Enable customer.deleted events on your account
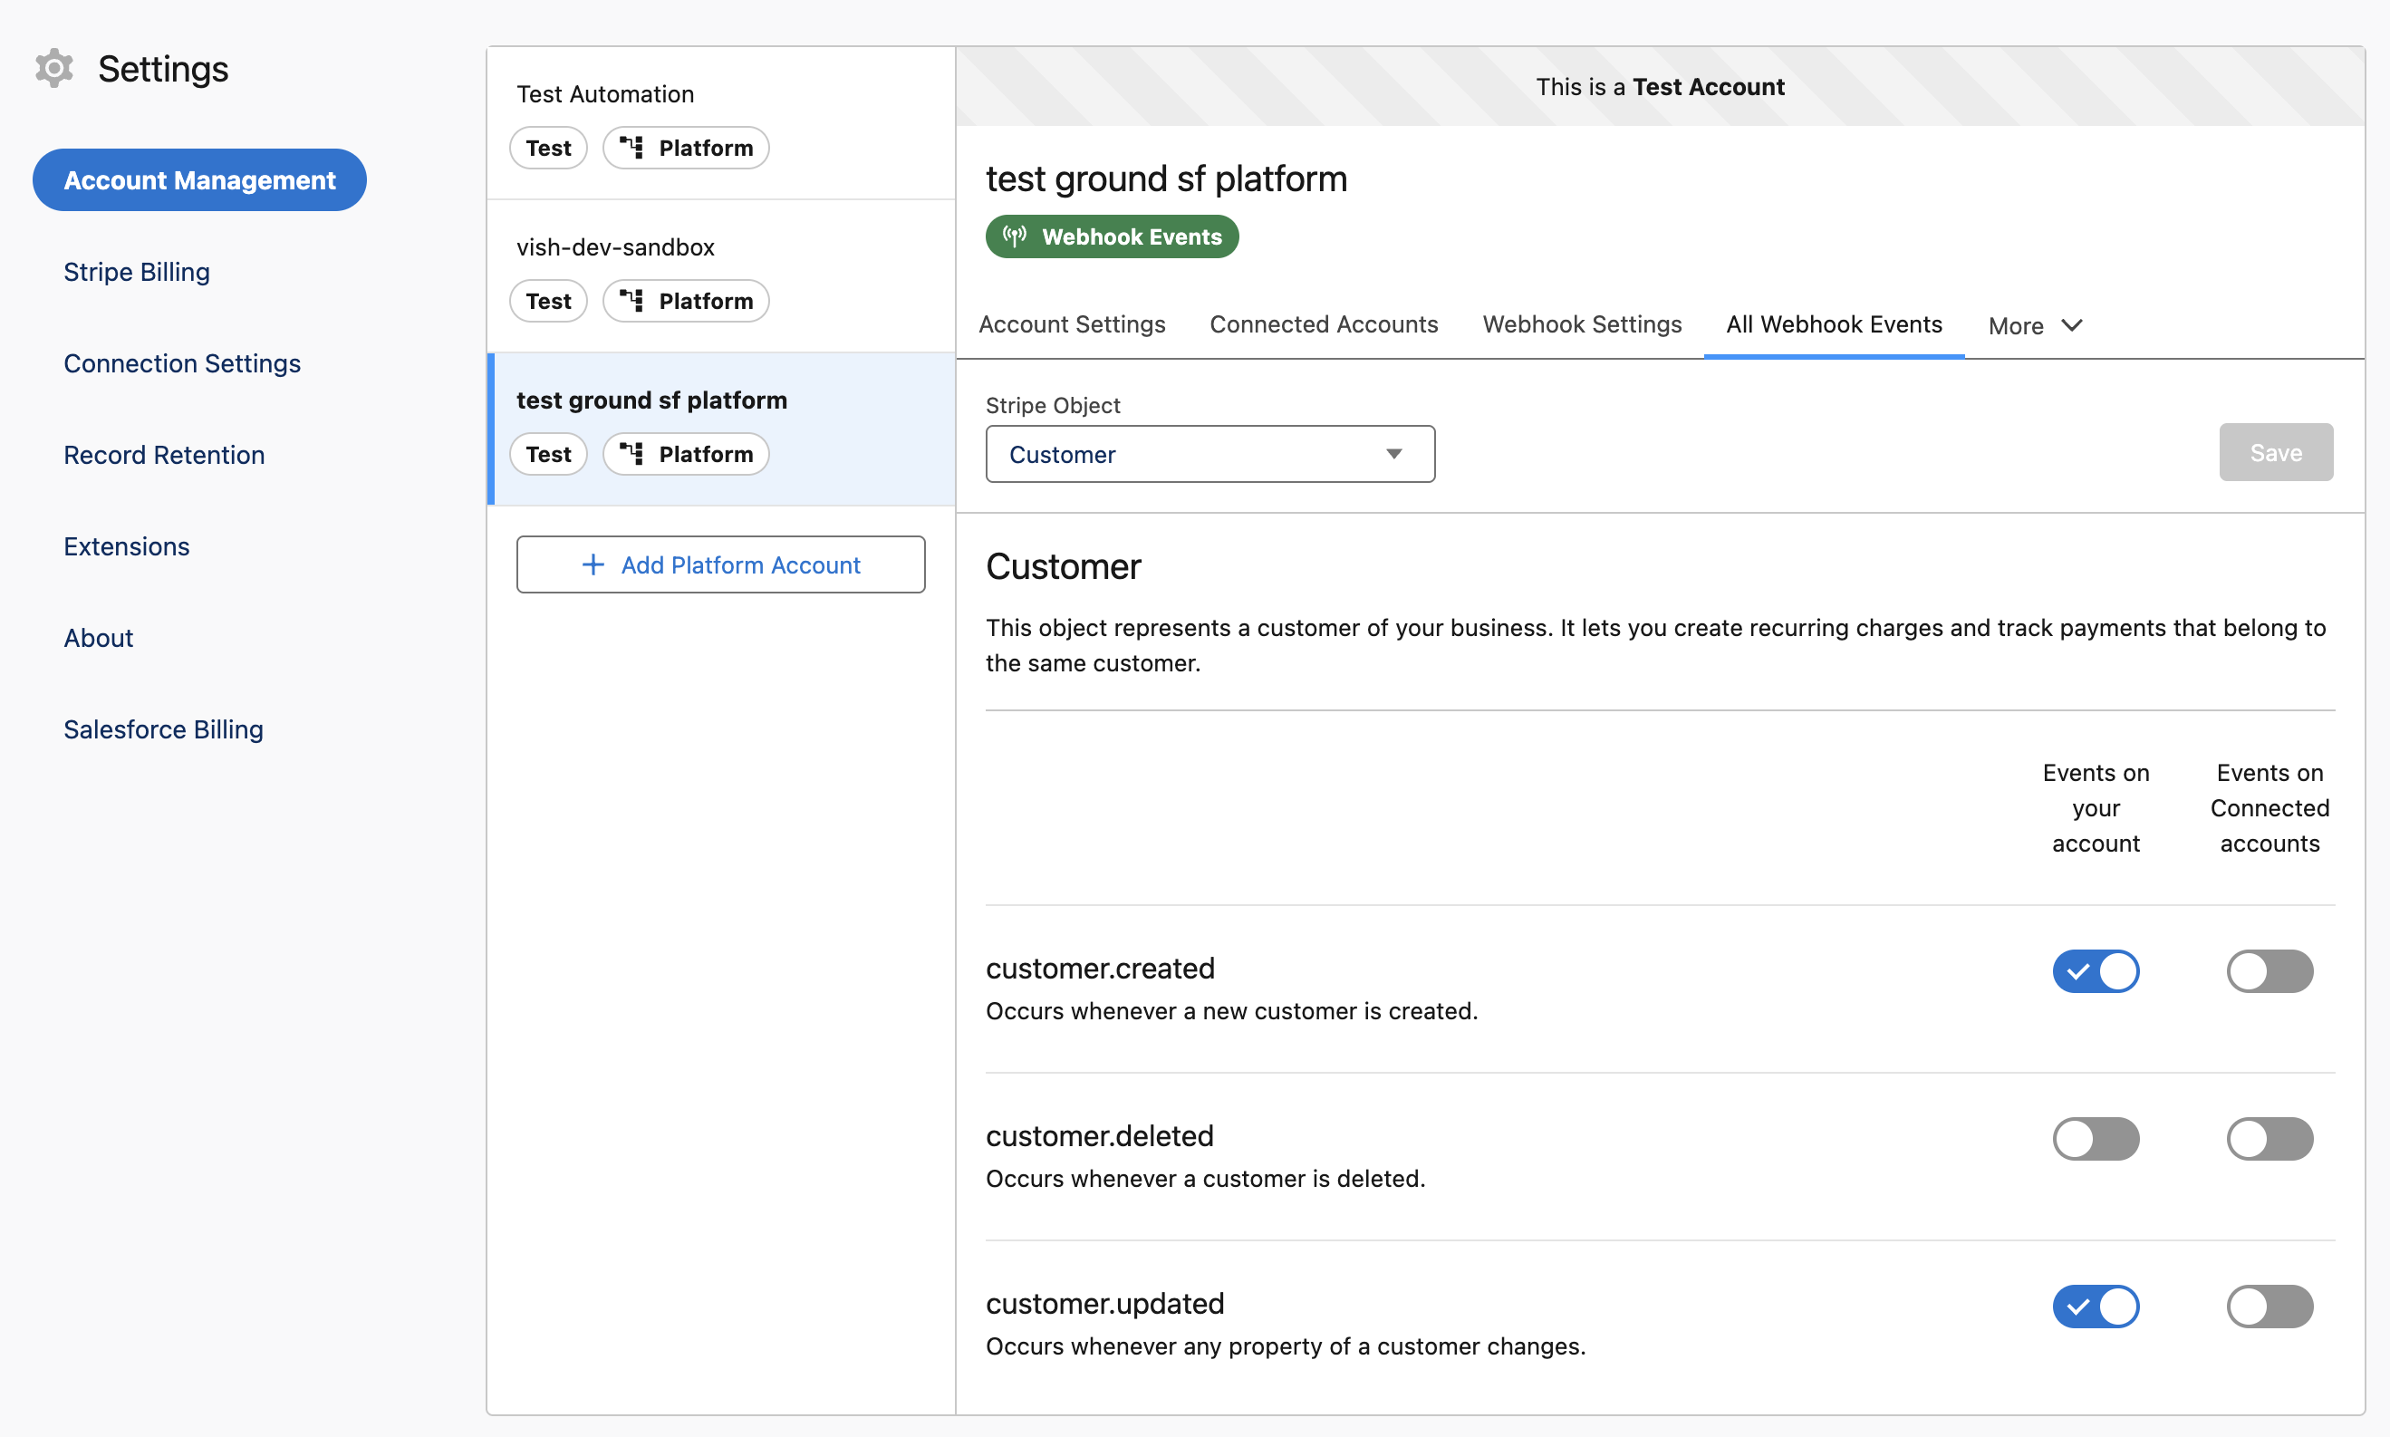 click(x=2095, y=1139)
